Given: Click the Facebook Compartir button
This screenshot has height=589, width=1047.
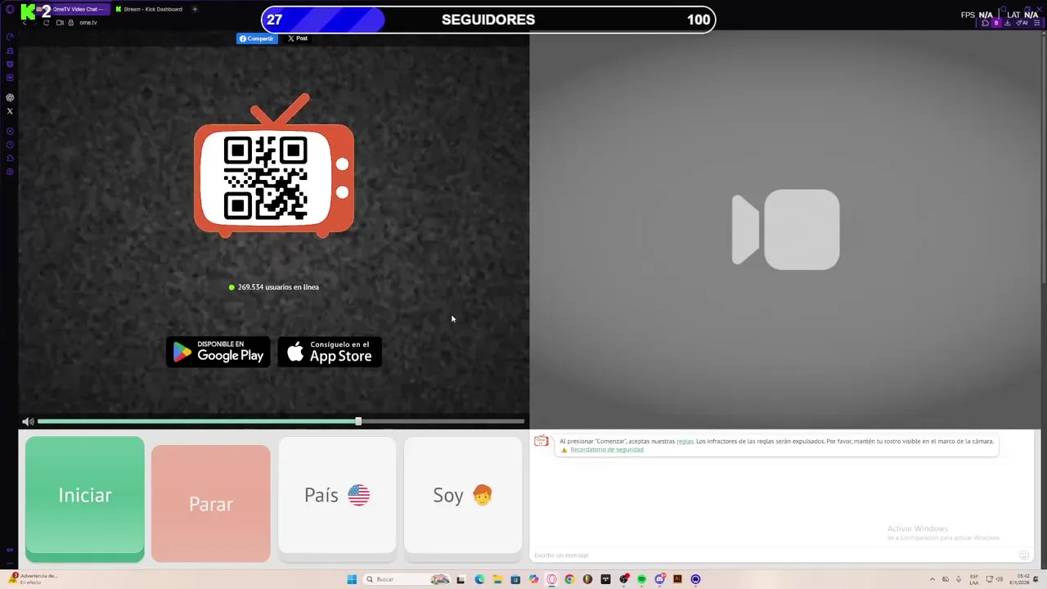Looking at the screenshot, I should [x=257, y=38].
